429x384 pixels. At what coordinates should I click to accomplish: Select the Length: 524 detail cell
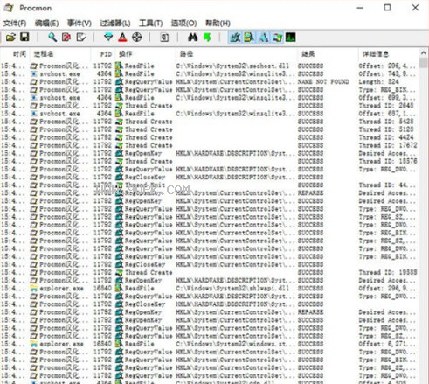coord(379,81)
